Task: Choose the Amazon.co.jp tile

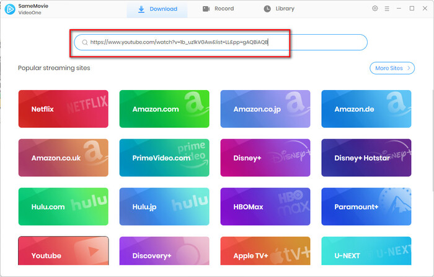Action: 265,109
